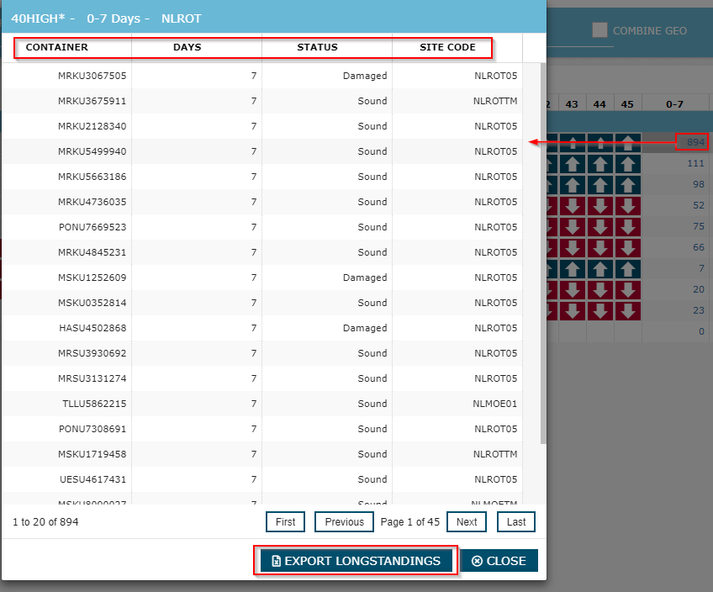
Task: Click the up arrow in column 44 of the 98 row
Action: [600, 184]
